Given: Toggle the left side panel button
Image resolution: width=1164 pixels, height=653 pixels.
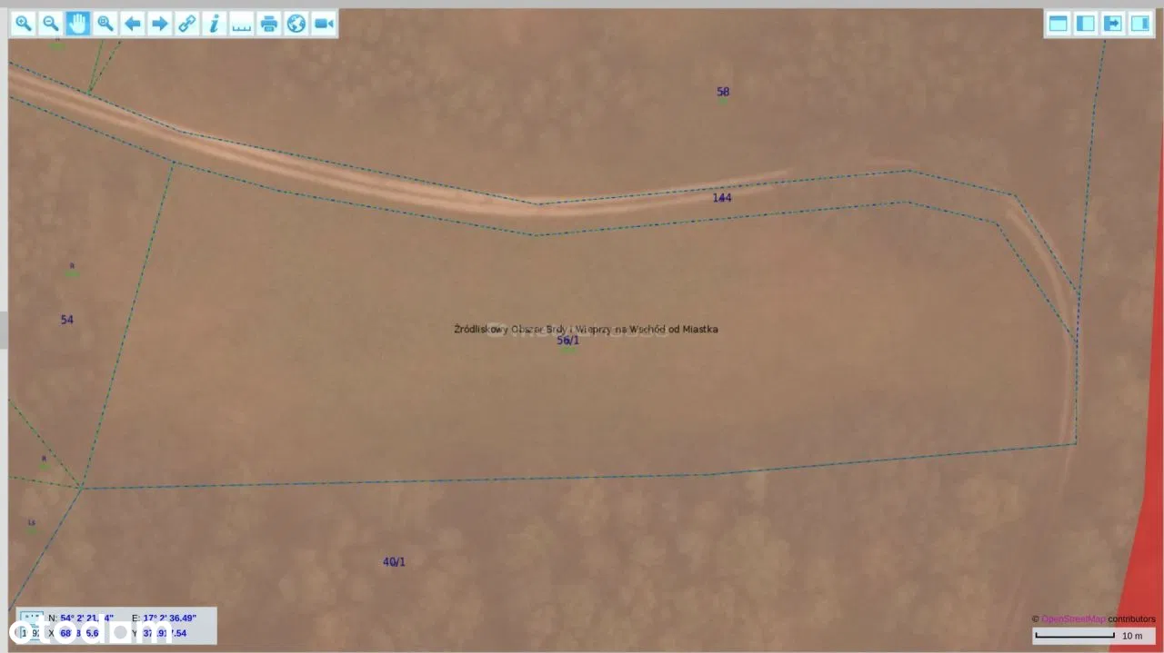Looking at the screenshot, I should pos(1086,24).
